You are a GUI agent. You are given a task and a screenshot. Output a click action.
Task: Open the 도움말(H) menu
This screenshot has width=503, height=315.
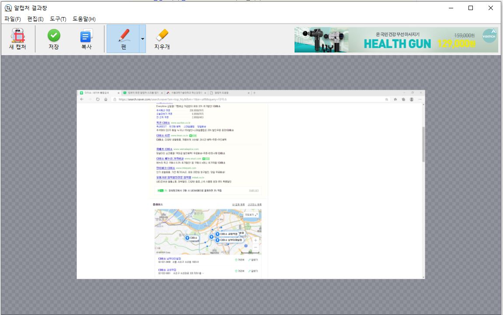(x=84, y=19)
